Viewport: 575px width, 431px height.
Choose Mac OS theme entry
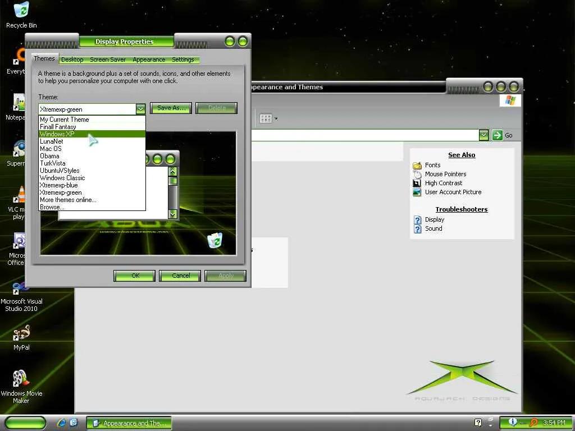tap(92, 149)
